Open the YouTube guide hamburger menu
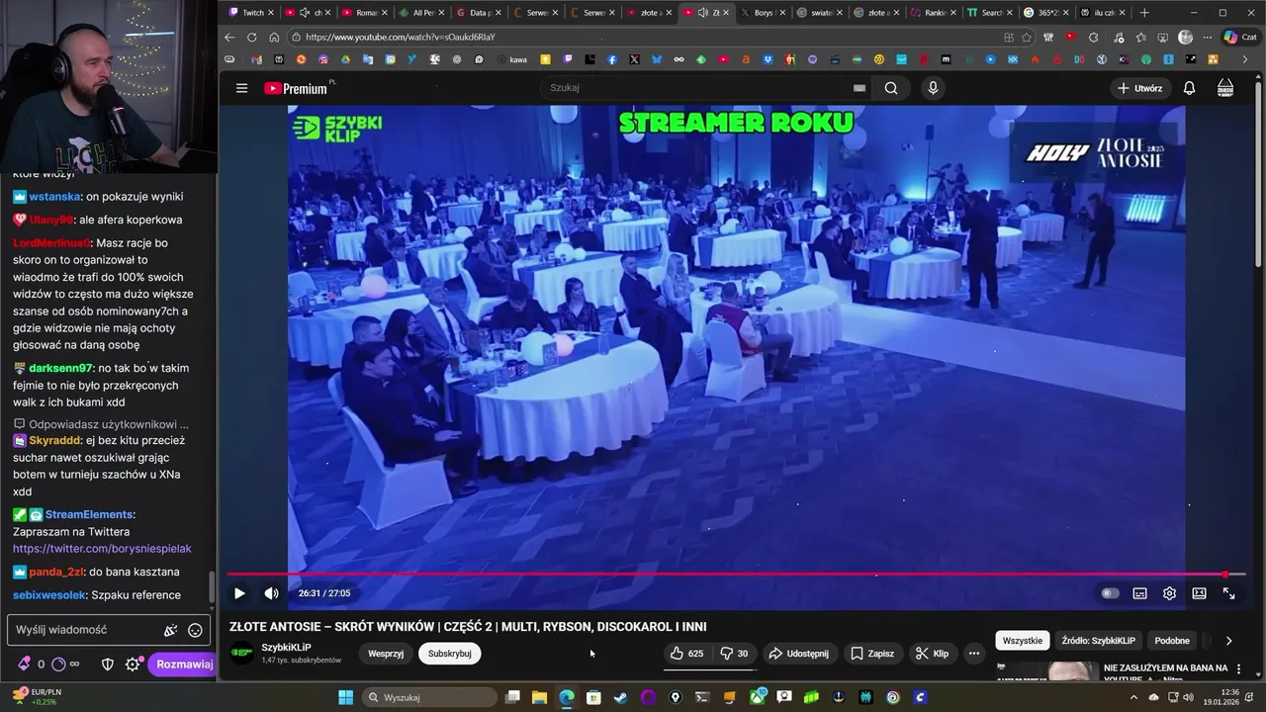This screenshot has width=1266, height=712. (241, 88)
